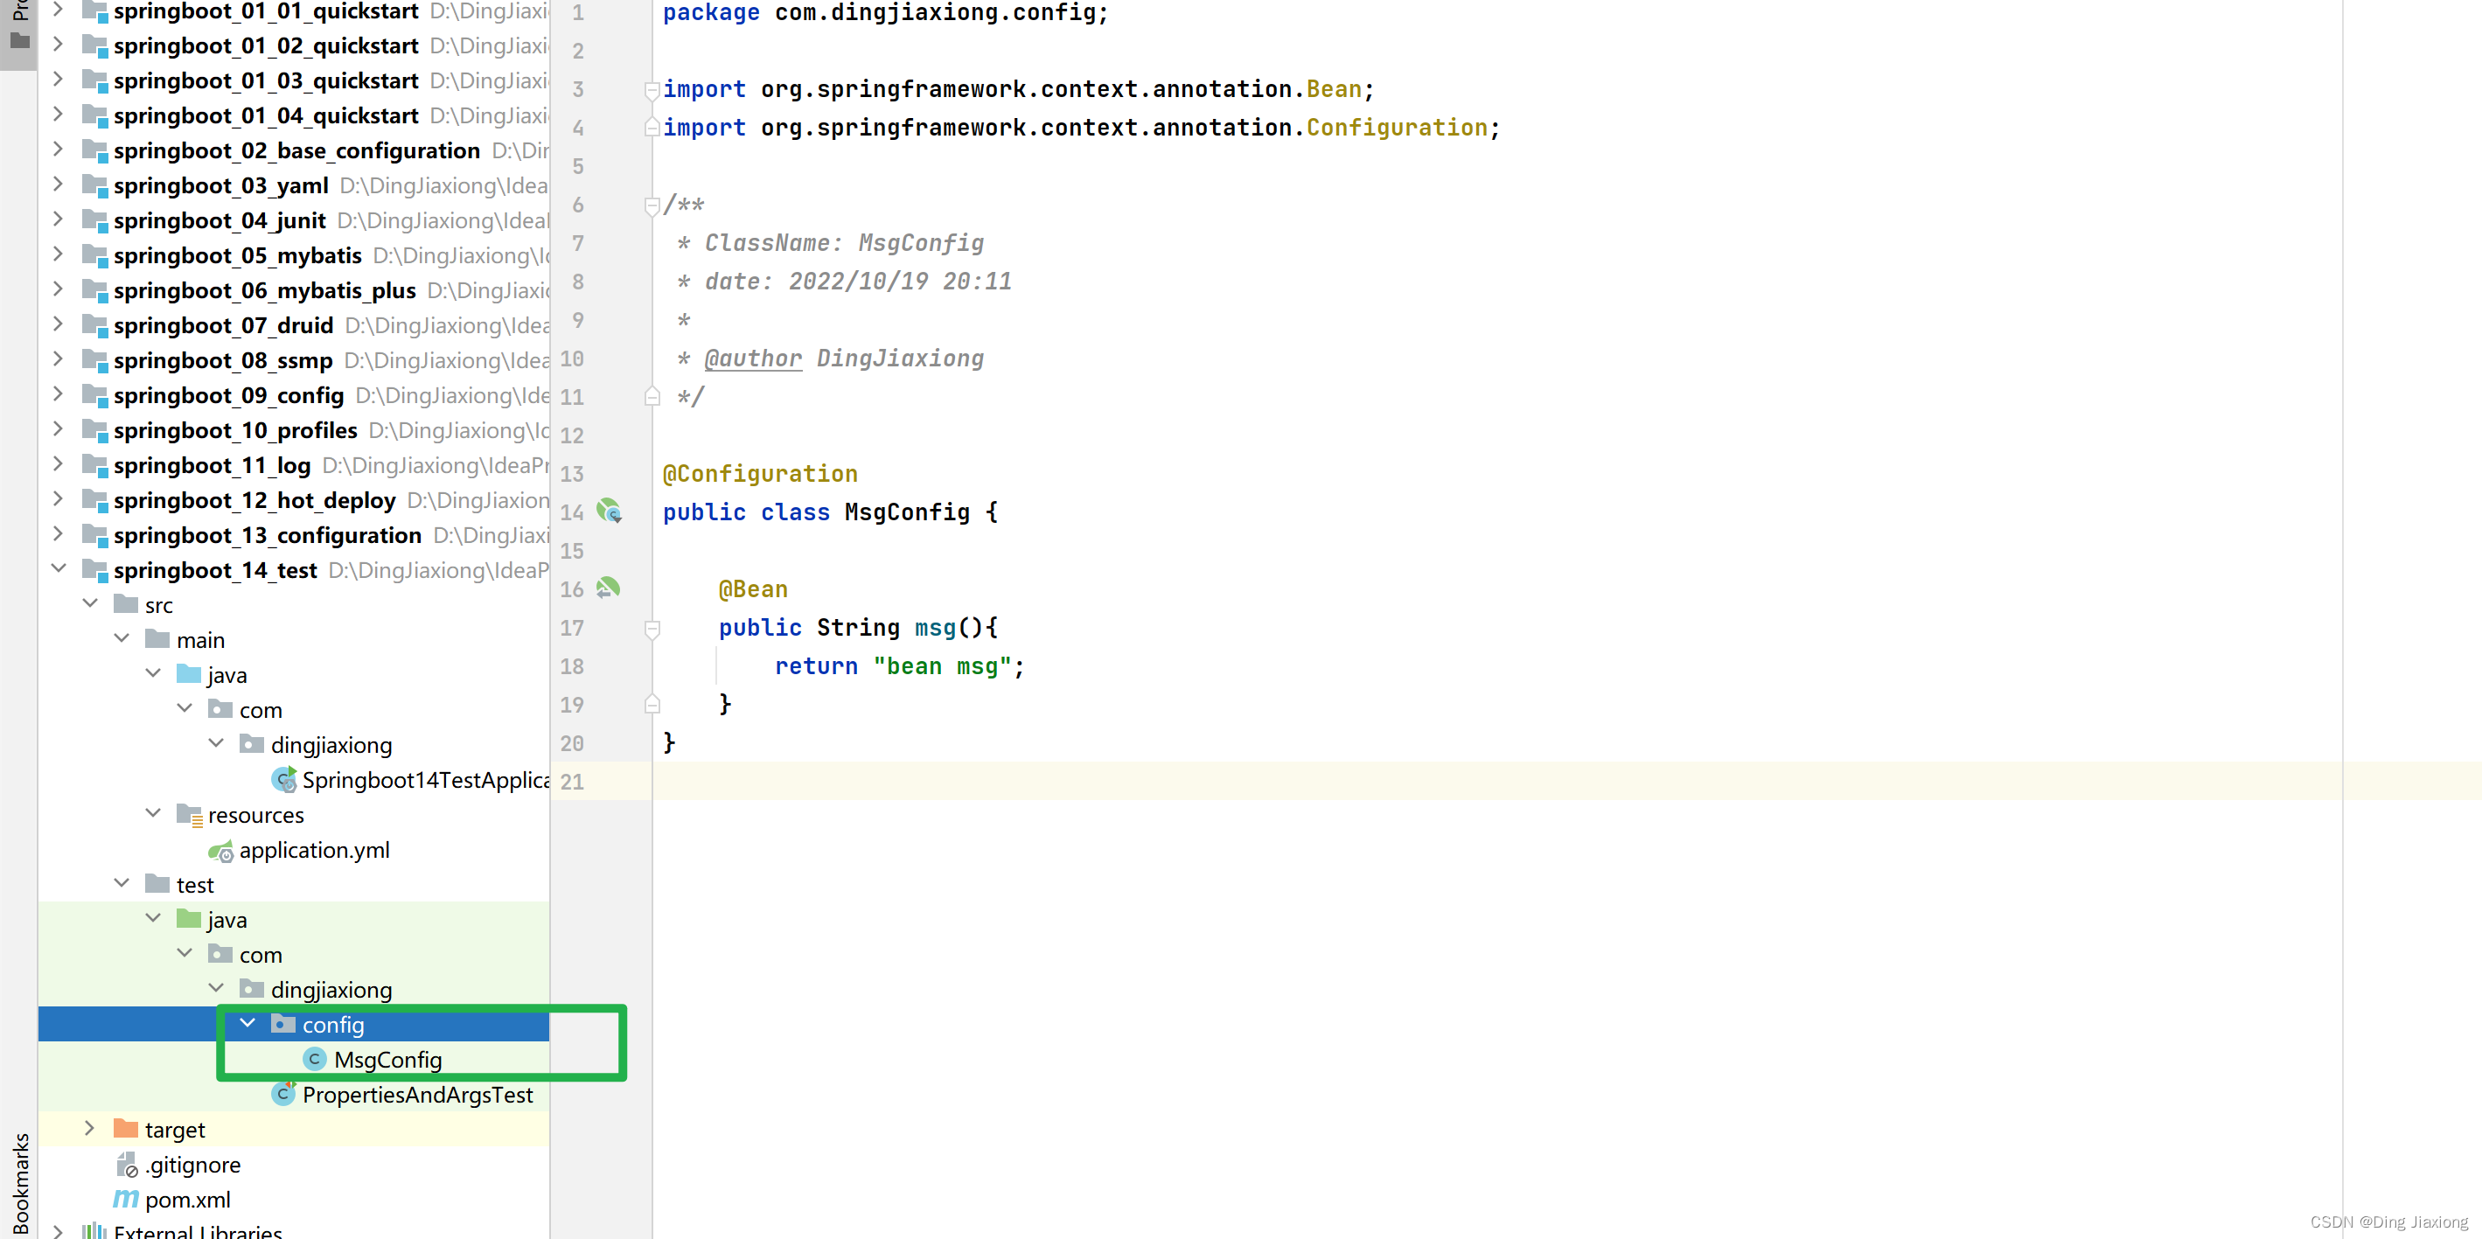Select the springboot_02_base_configuration module
The width and height of the screenshot is (2482, 1239).
tap(296, 150)
